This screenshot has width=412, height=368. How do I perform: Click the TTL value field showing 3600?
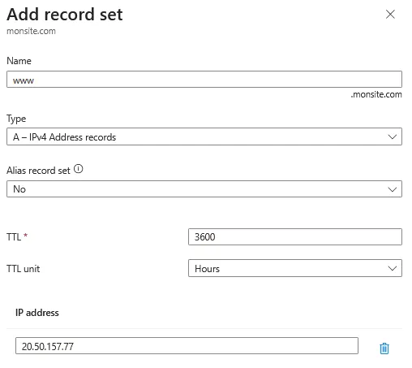point(295,237)
